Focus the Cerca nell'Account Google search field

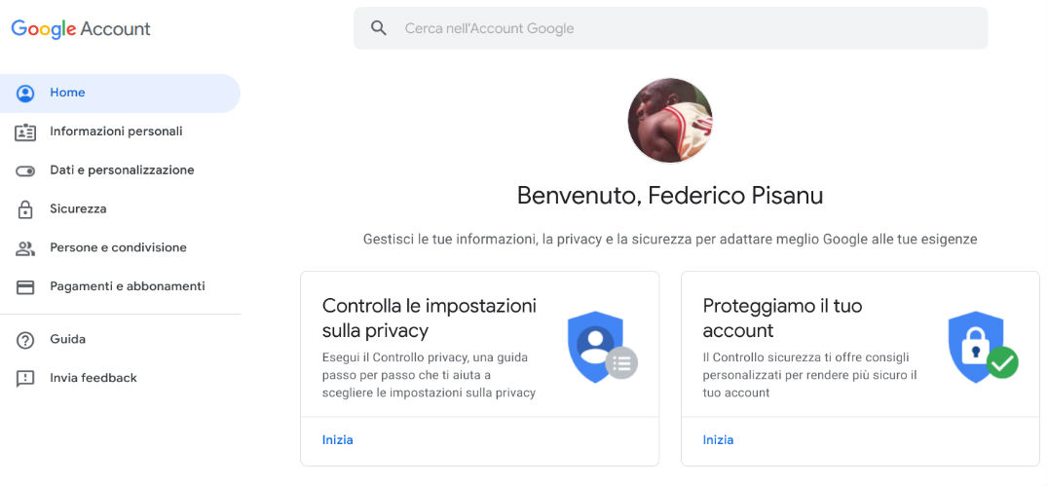point(670,28)
